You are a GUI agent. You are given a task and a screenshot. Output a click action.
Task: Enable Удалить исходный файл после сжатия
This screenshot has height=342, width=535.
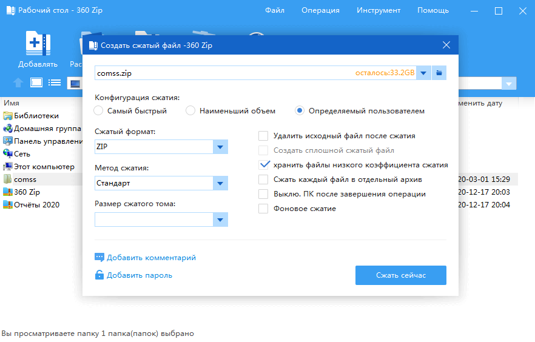pos(263,136)
